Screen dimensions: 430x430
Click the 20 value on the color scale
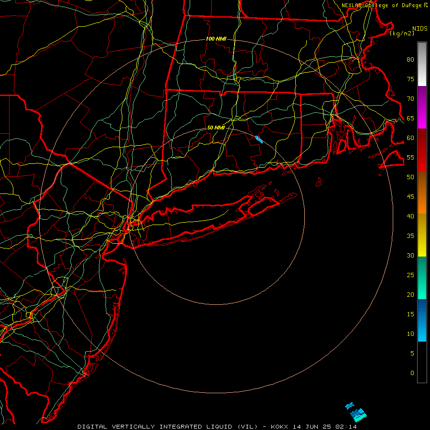[x=410, y=295]
